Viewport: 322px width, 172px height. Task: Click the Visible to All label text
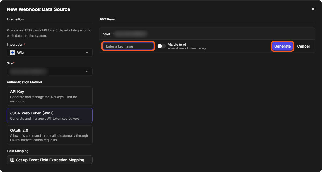177,44
